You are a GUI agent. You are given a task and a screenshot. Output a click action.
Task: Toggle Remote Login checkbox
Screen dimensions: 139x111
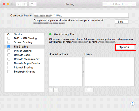pyautogui.click(x=9, y=55)
